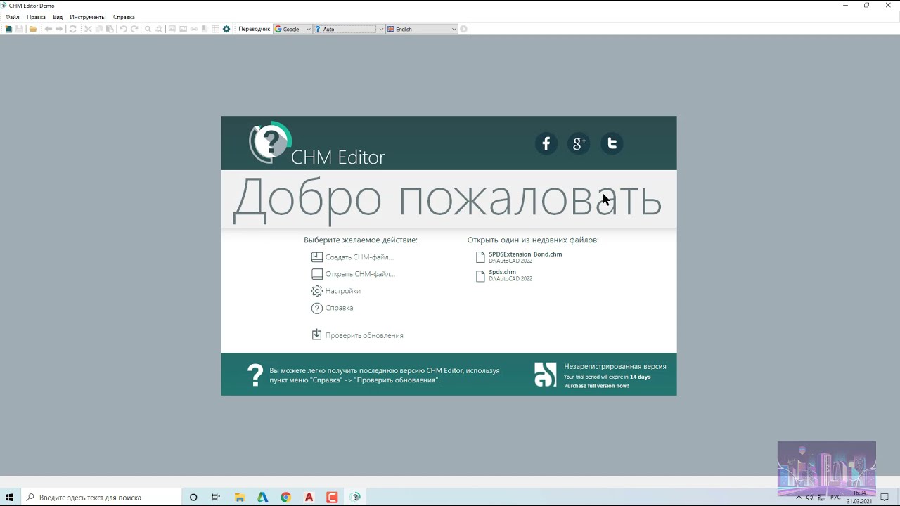Open AutoCAD from the taskbar
This screenshot has height=506, width=900.
click(x=309, y=497)
